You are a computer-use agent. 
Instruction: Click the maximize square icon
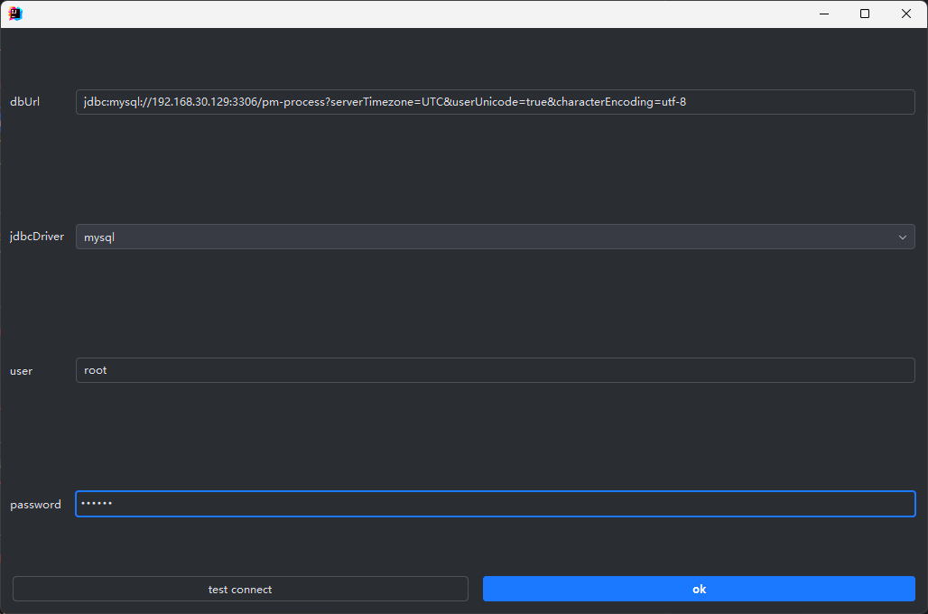pyautogui.click(x=864, y=14)
